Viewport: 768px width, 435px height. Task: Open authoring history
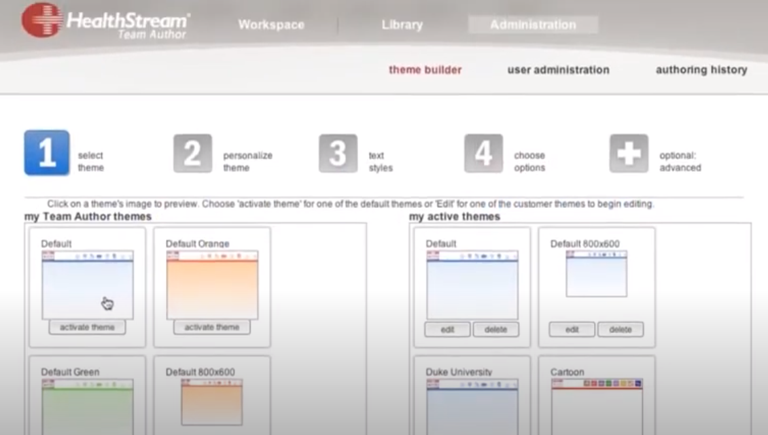tap(701, 69)
